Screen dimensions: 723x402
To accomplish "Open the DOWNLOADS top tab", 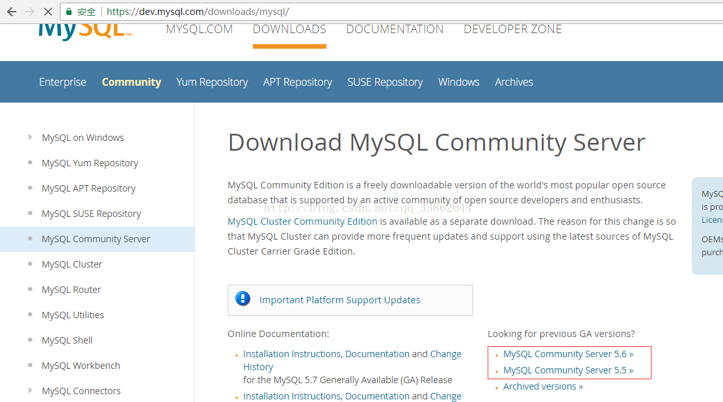I will tap(289, 29).
